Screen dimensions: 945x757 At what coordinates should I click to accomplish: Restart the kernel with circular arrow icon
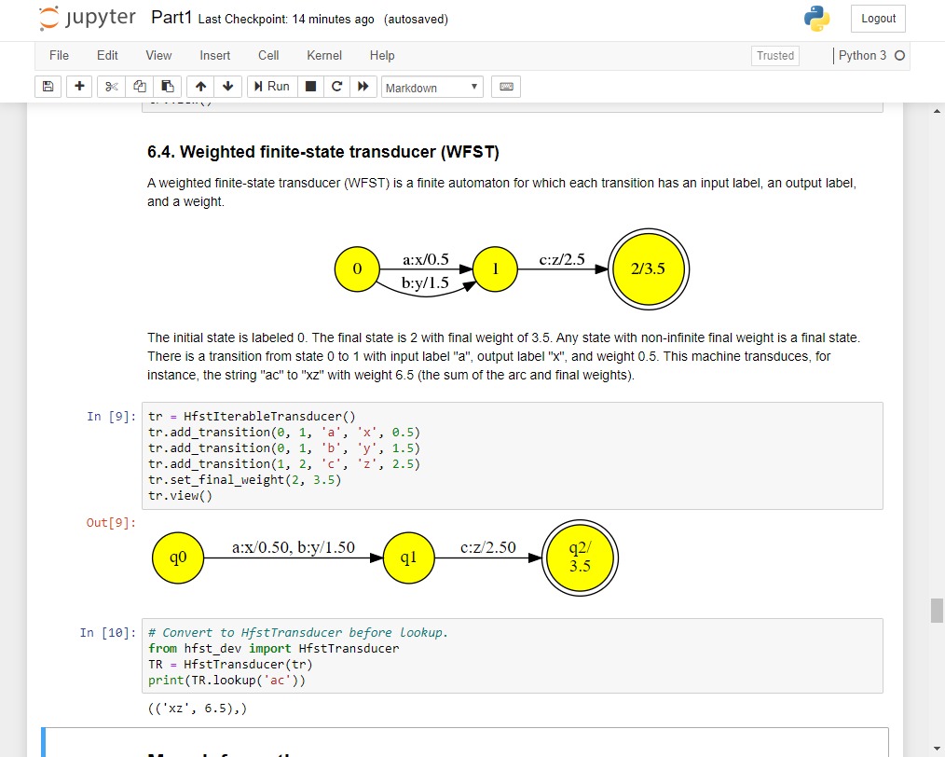[x=337, y=87]
